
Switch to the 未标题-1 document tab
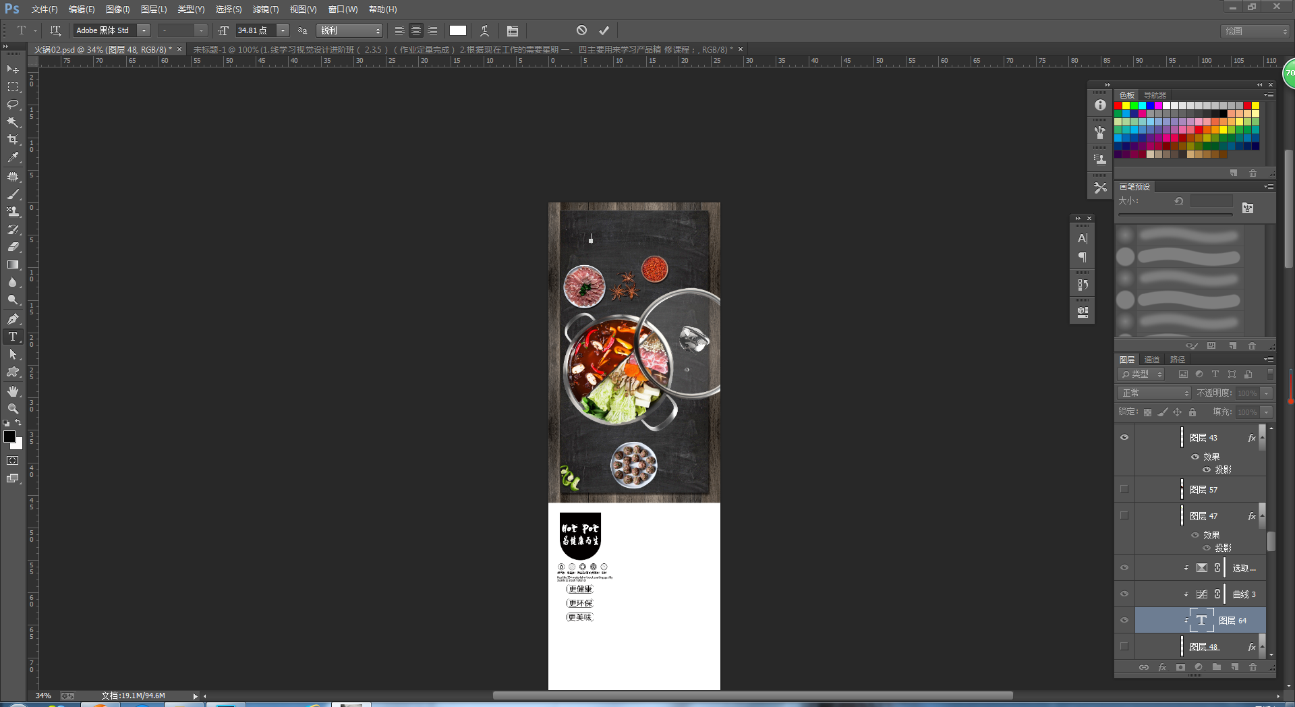(463, 49)
